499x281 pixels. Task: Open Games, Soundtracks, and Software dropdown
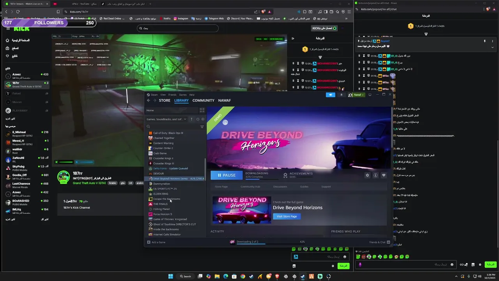pyautogui.click(x=166, y=119)
